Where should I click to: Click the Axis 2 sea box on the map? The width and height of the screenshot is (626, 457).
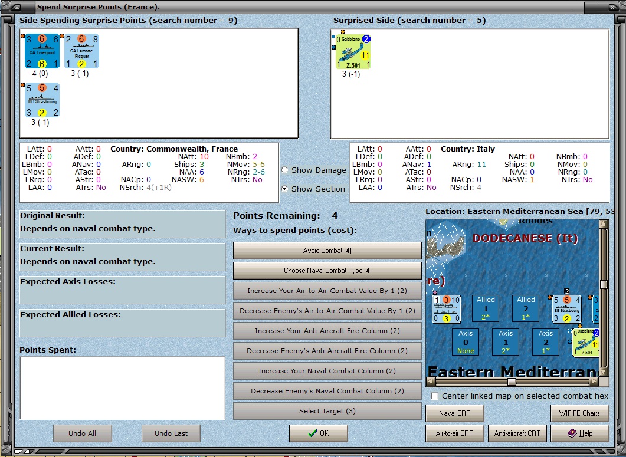click(x=546, y=341)
